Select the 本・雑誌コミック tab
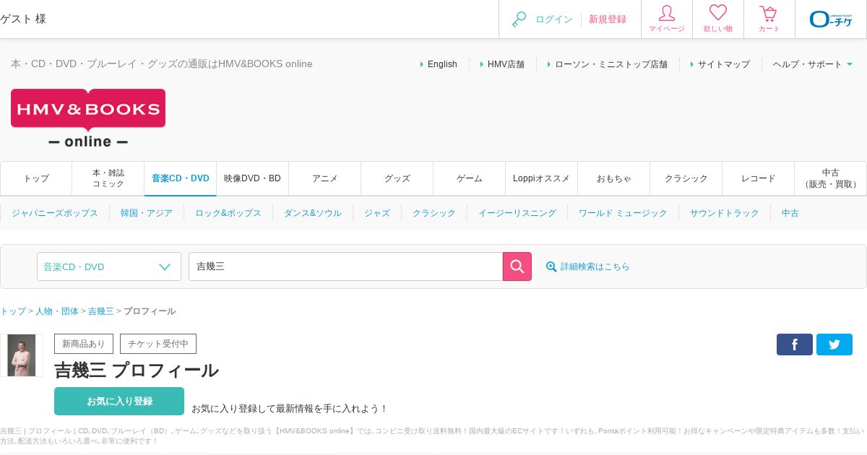The height and width of the screenshot is (455, 867). [x=108, y=178]
